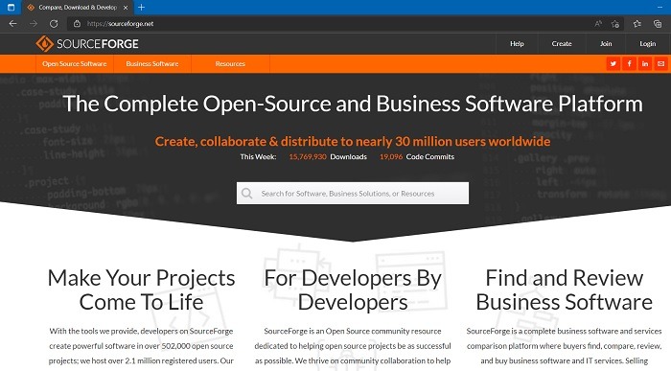671x371 pixels.
Task: Open the Favorites list icon
Action: pyautogui.click(x=637, y=24)
